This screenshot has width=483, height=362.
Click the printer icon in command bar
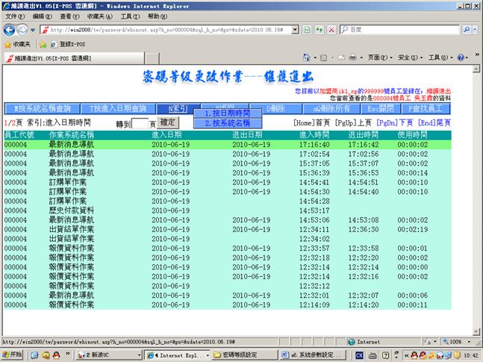pyautogui.click(x=352, y=57)
